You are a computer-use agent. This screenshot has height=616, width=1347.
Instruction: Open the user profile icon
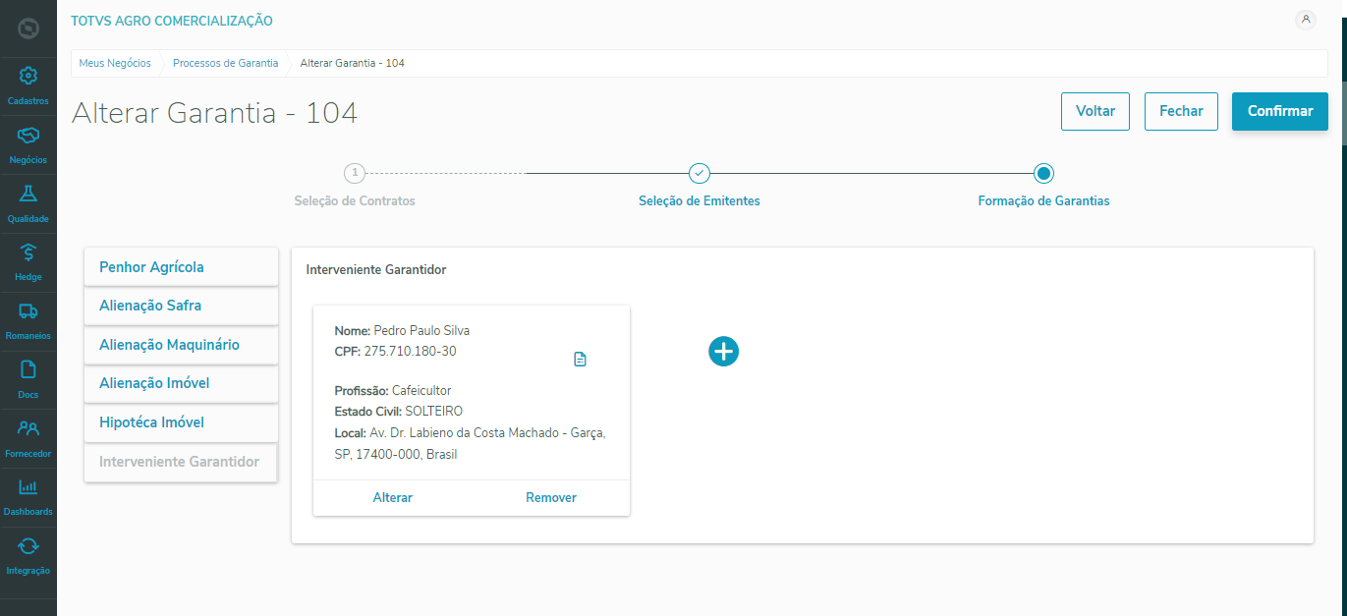[x=1306, y=20]
